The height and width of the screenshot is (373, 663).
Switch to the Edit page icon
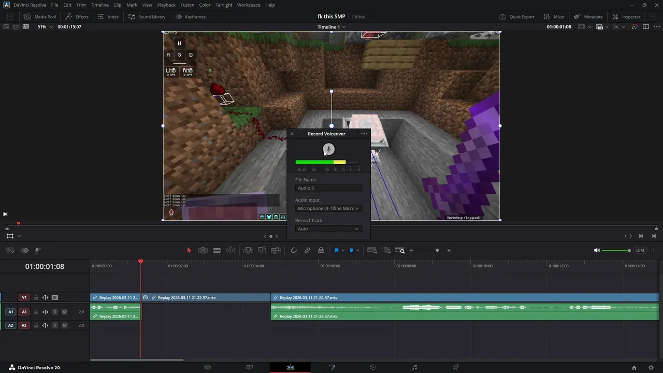click(x=290, y=367)
